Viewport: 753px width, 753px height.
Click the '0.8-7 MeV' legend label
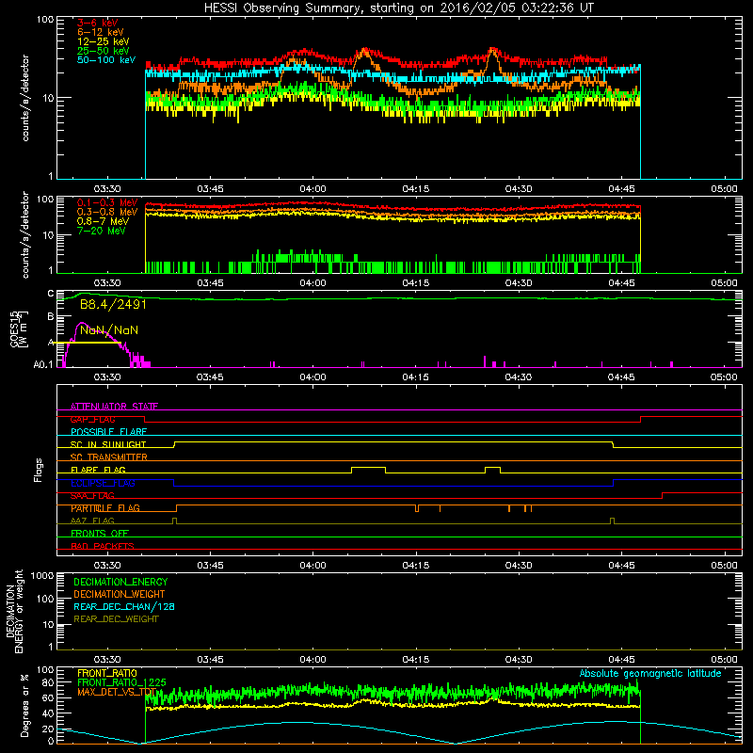[103, 221]
